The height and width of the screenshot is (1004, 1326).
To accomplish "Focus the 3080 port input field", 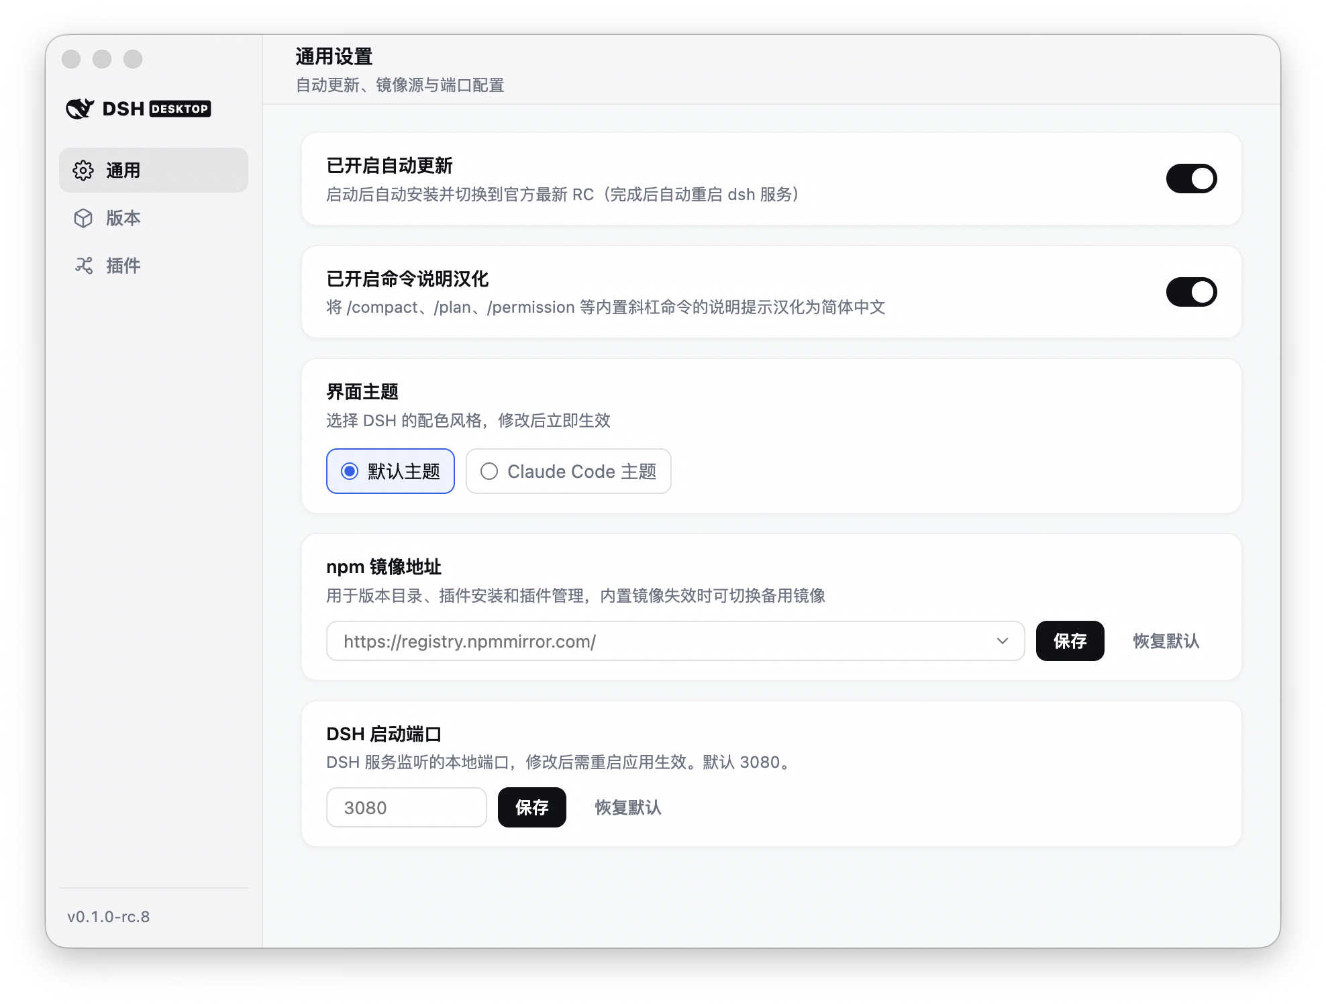I will [407, 807].
